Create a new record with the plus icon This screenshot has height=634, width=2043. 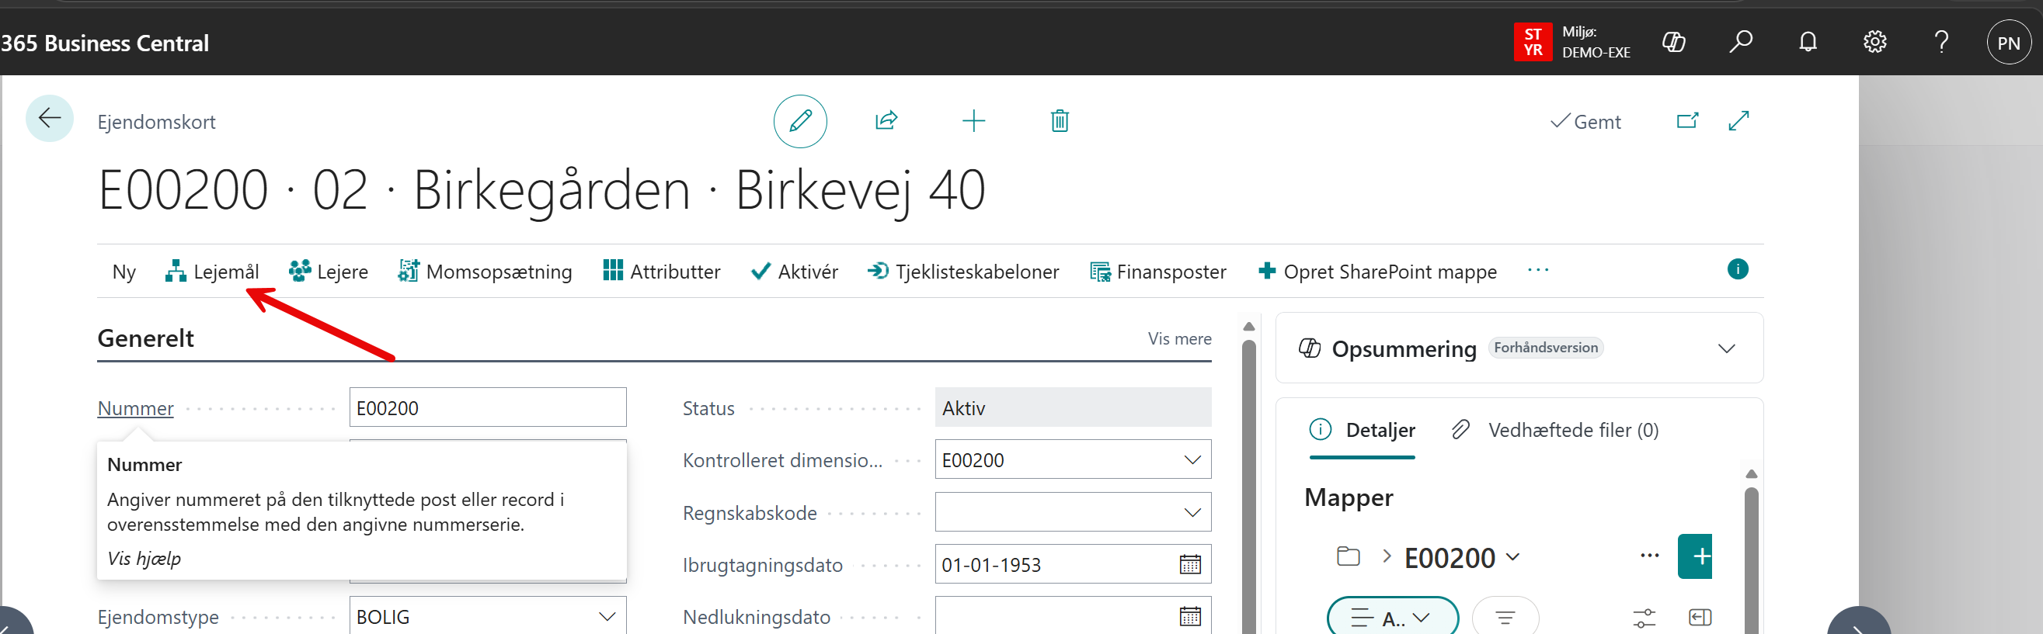coord(973,120)
